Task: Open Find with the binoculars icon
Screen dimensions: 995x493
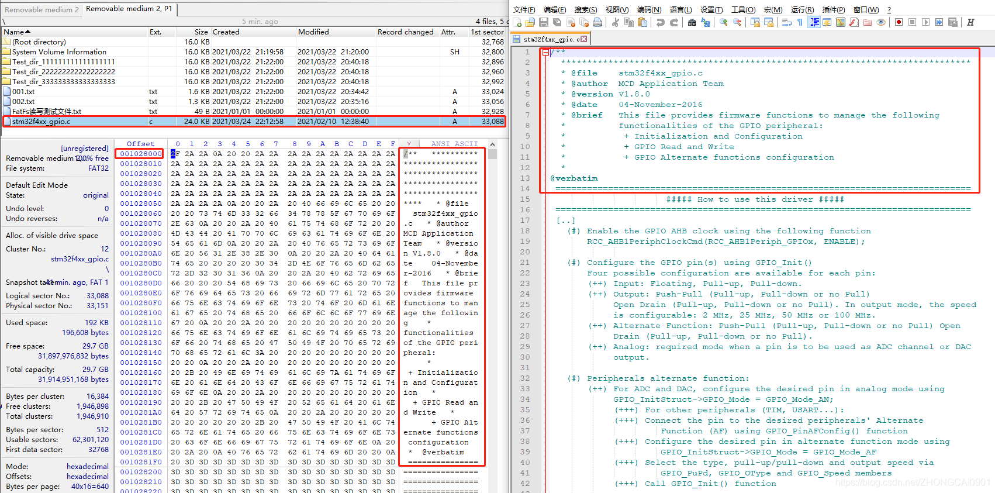Action: (692, 22)
